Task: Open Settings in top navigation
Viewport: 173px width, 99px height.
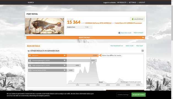Action: tap(133, 2)
